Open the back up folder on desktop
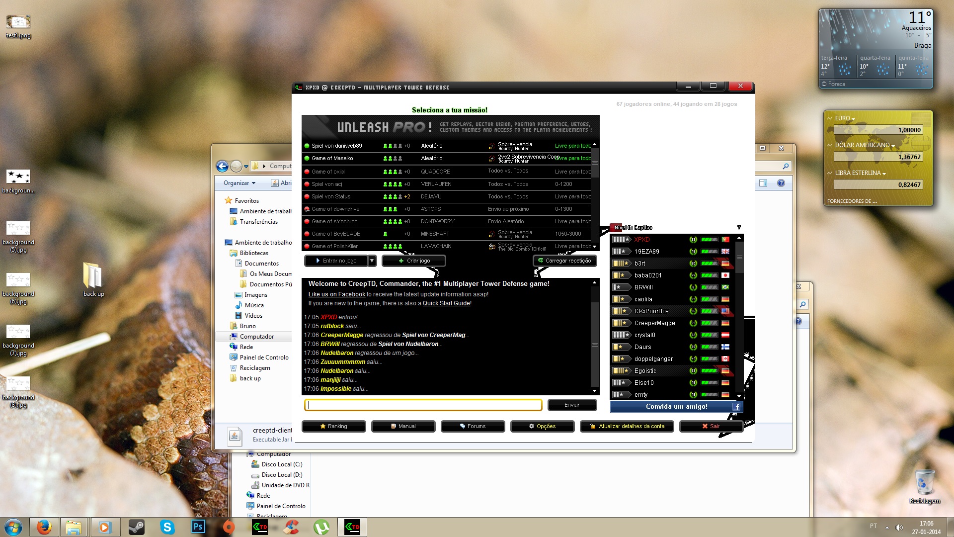This screenshot has height=537, width=954. tap(93, 279)
